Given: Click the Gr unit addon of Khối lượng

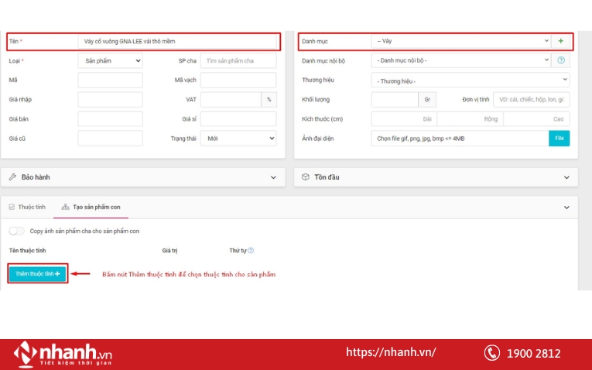Looking at the screenshot, I should pos(427,99).
